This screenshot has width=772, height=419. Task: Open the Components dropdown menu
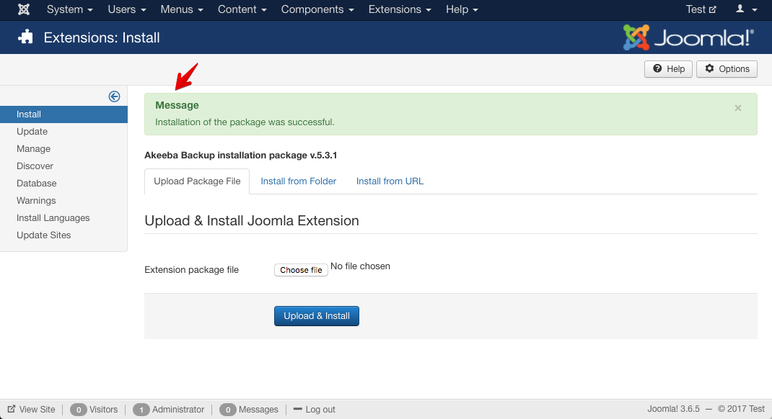coord(317,9)
